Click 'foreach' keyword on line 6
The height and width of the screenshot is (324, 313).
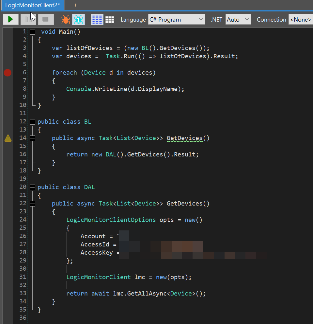pos(64,73)
